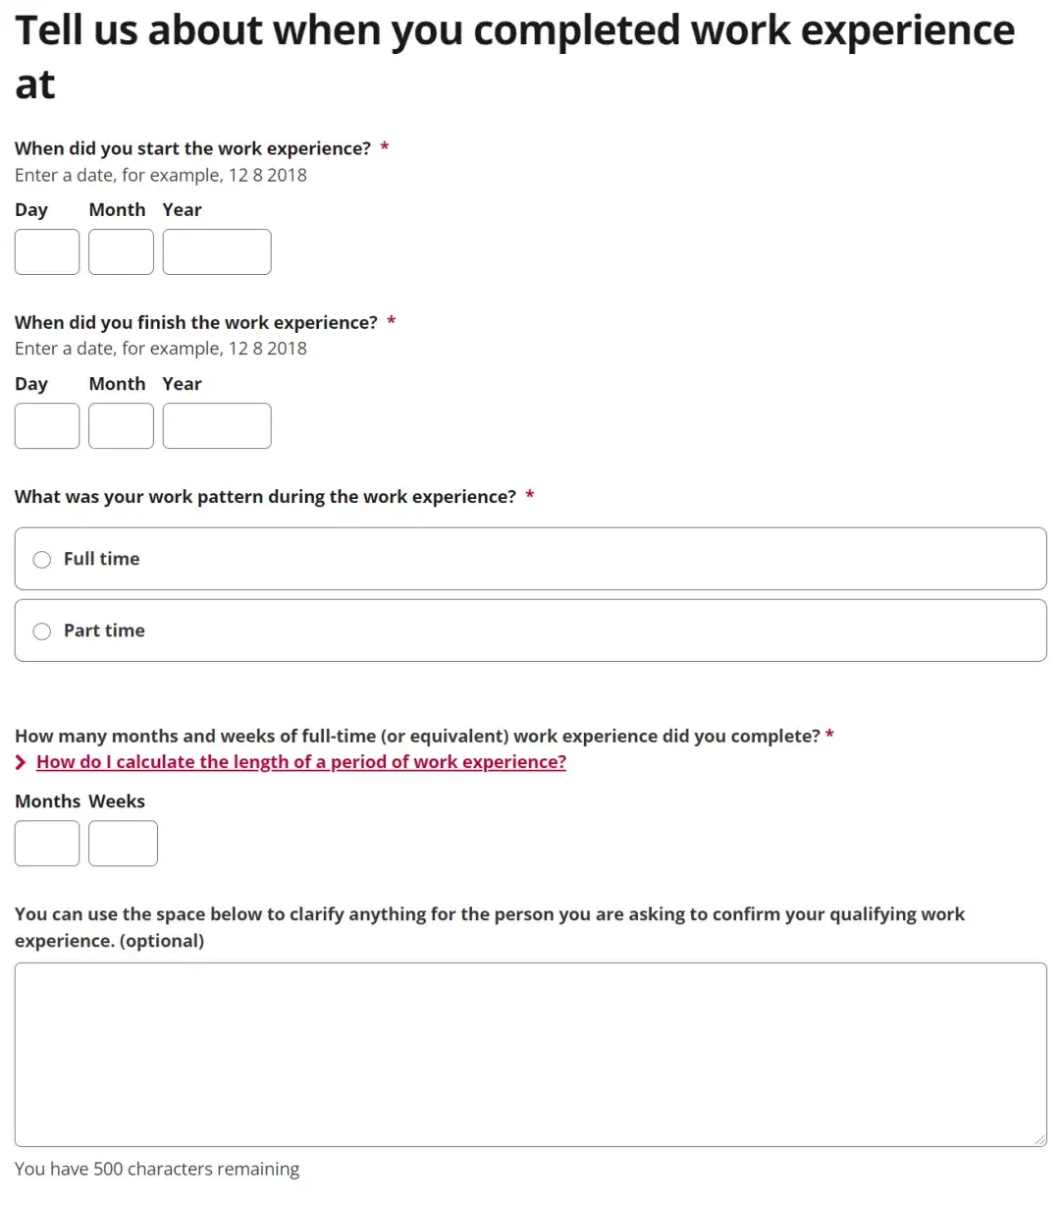The width and height of the screenshot is (1060, 1209).
Task: Focus the finish date Month box
Action: tap(121, 426)
